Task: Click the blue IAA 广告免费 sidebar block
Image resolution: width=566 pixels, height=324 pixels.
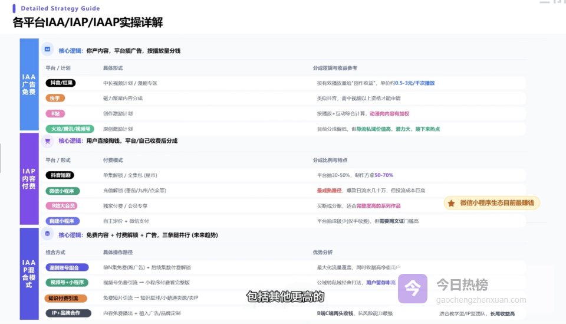Action: [x=29, y=84]
